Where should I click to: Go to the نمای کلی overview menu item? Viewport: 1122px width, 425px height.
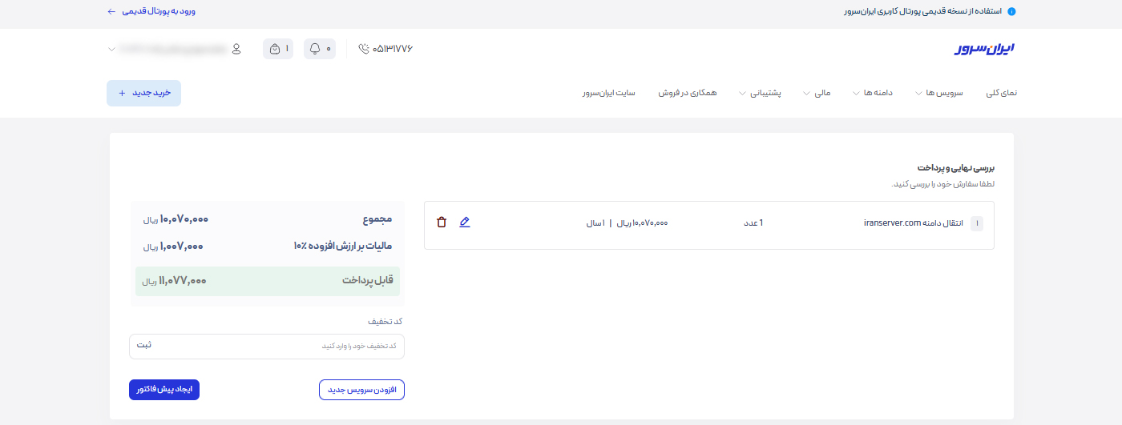tap(1001, 93)
